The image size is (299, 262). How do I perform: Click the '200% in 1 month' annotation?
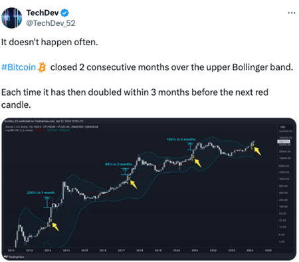point(41,193)
